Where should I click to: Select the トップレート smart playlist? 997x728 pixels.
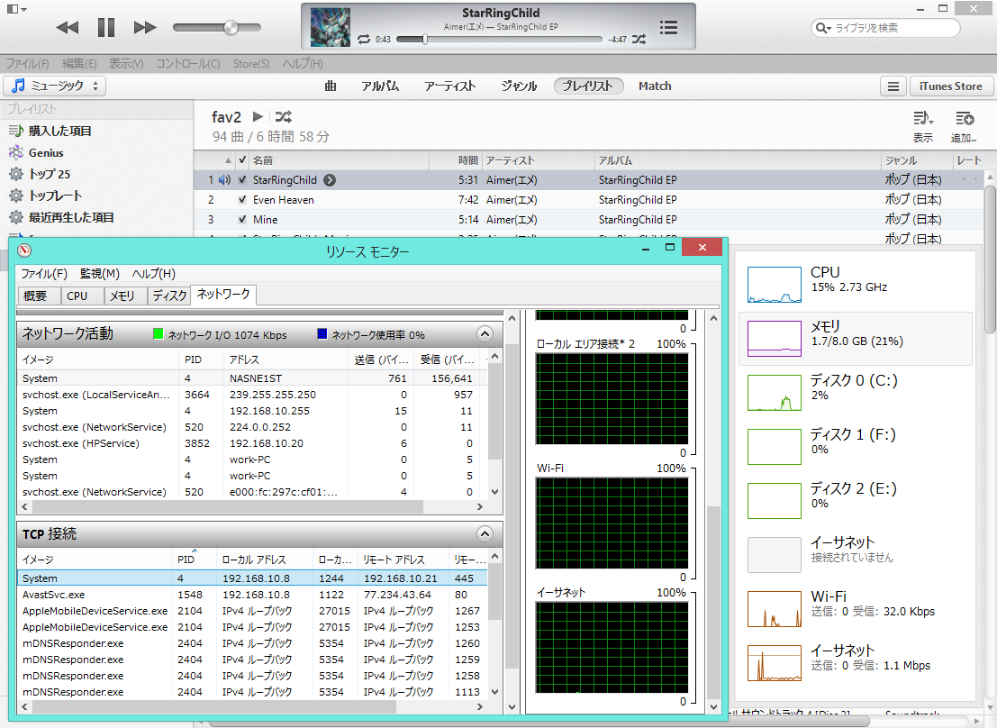tap(55, 196)
